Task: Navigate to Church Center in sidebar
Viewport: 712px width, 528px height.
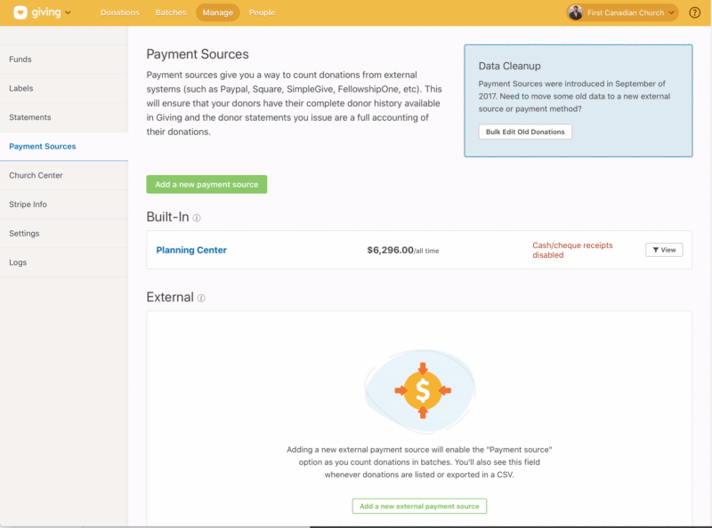Action: tap(36, 175)
